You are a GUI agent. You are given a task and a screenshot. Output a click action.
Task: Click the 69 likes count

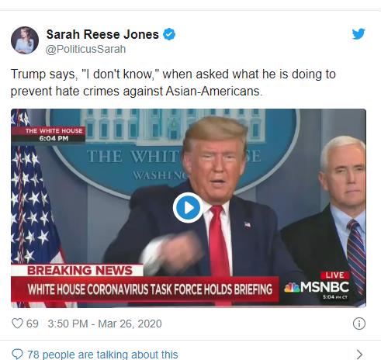pos(33,324)
